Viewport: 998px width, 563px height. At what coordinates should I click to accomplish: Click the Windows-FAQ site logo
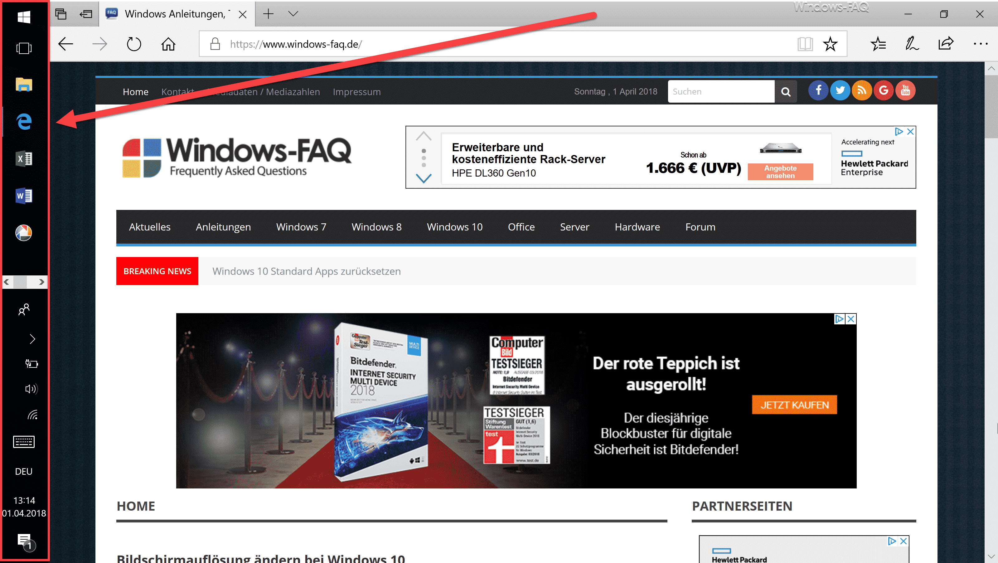point(237,157)
